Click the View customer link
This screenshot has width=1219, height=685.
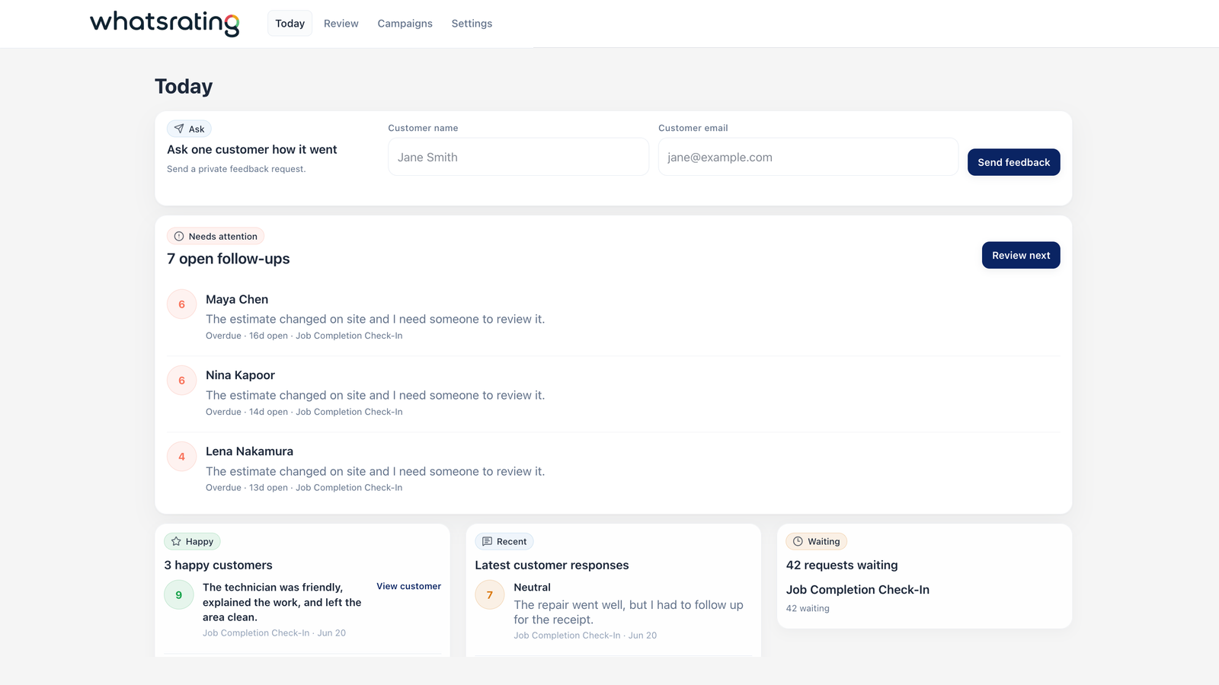[408, 586]
